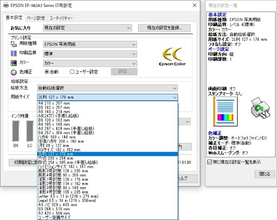Choose 往復ハガキ 200 x 148 mm

(107, 141)
